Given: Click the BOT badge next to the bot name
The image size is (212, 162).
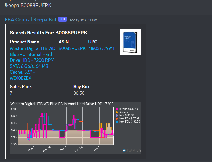Looking at the screenshot, I should (x=62, y=19).
